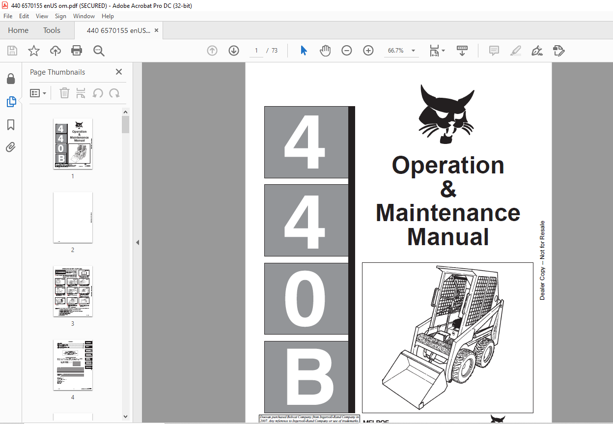
Task: Add a sticky note comment
Action: coord(494,51)
